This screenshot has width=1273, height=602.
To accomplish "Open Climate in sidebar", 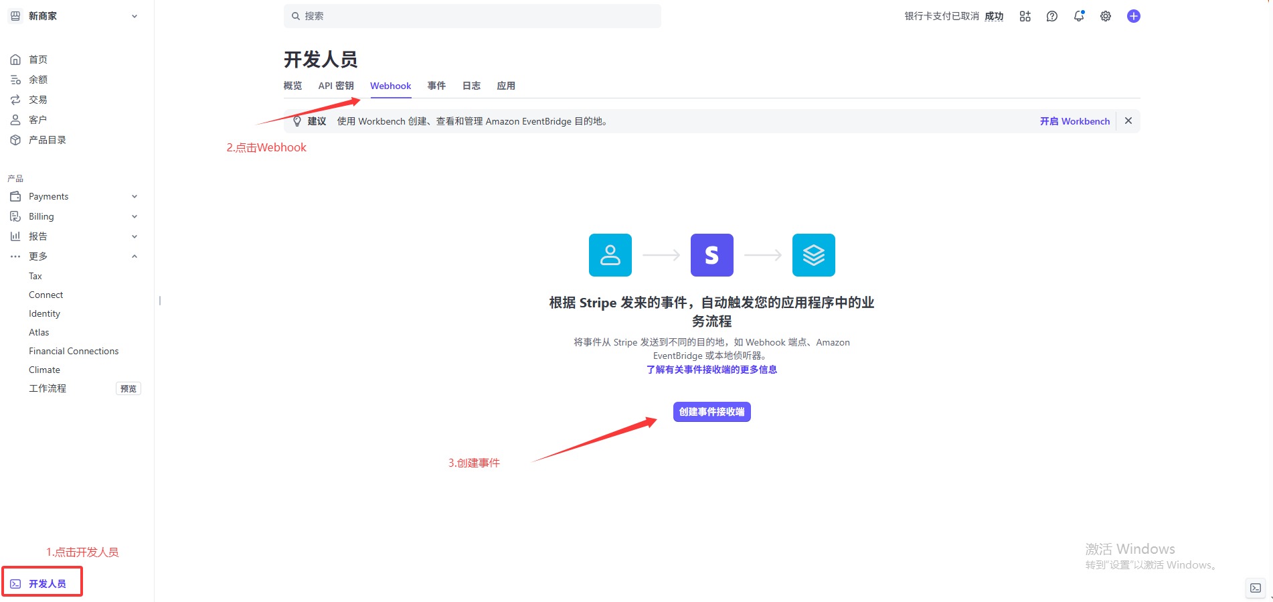I will [44, 370].
